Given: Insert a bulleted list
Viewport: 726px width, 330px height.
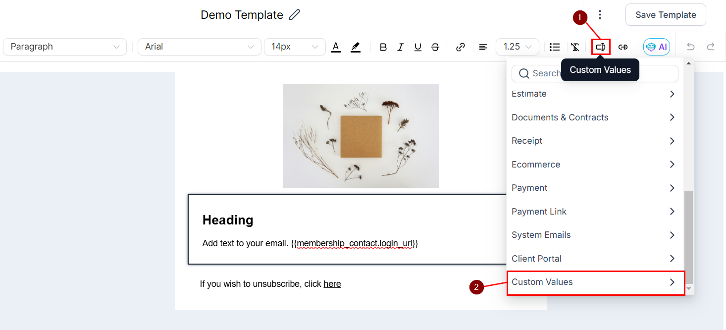Looking at the screenshot, I should tap(555, 47).
